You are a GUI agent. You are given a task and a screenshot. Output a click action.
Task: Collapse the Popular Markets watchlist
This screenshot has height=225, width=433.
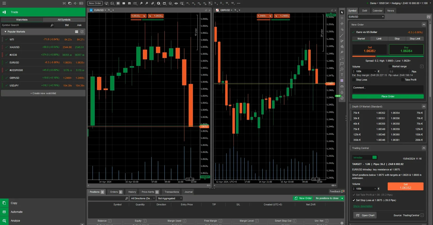pyautogui.click(x=5, y=32)
